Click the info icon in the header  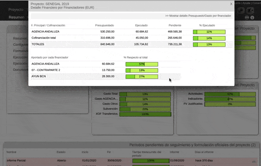(253, 18)
